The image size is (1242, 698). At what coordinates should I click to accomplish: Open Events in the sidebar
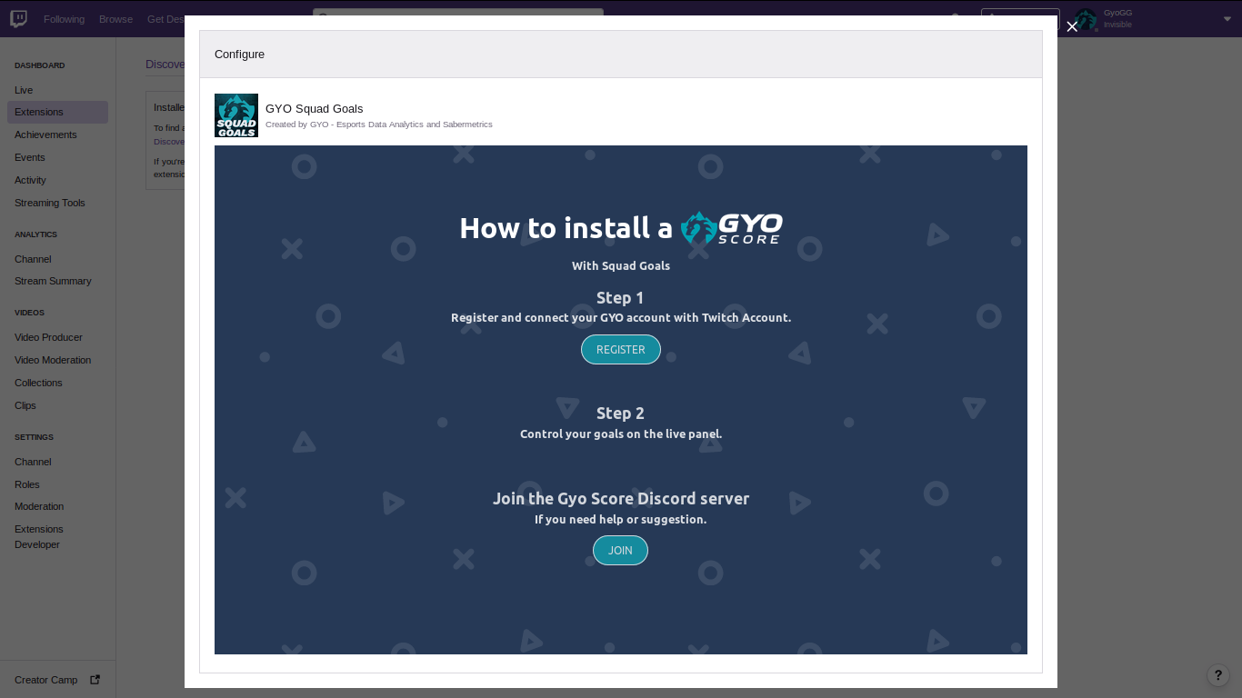[x=30, y=157]
